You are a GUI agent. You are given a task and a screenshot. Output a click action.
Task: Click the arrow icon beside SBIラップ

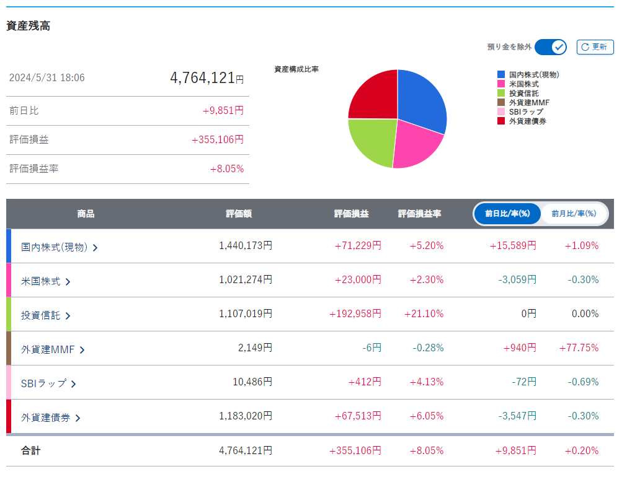pyautogui.click(x=73, y=384)
